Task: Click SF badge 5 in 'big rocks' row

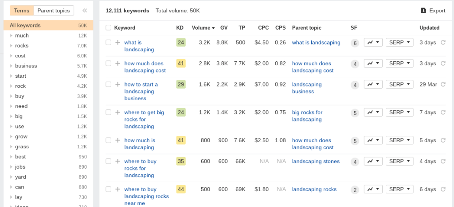Action: tap(355, 113)
